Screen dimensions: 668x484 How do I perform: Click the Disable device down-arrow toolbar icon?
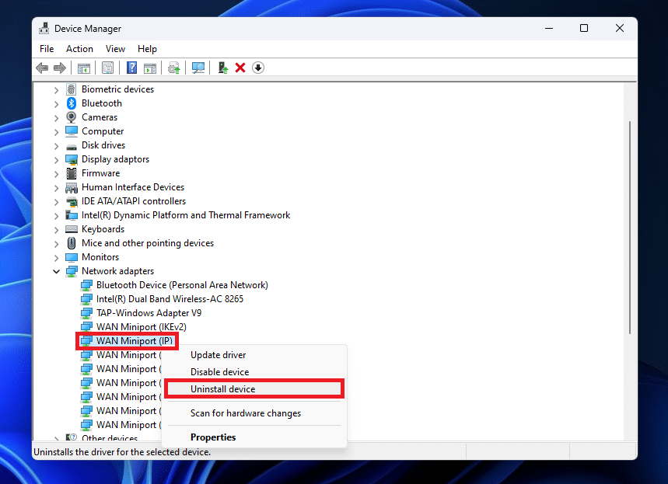click(257, 68)
